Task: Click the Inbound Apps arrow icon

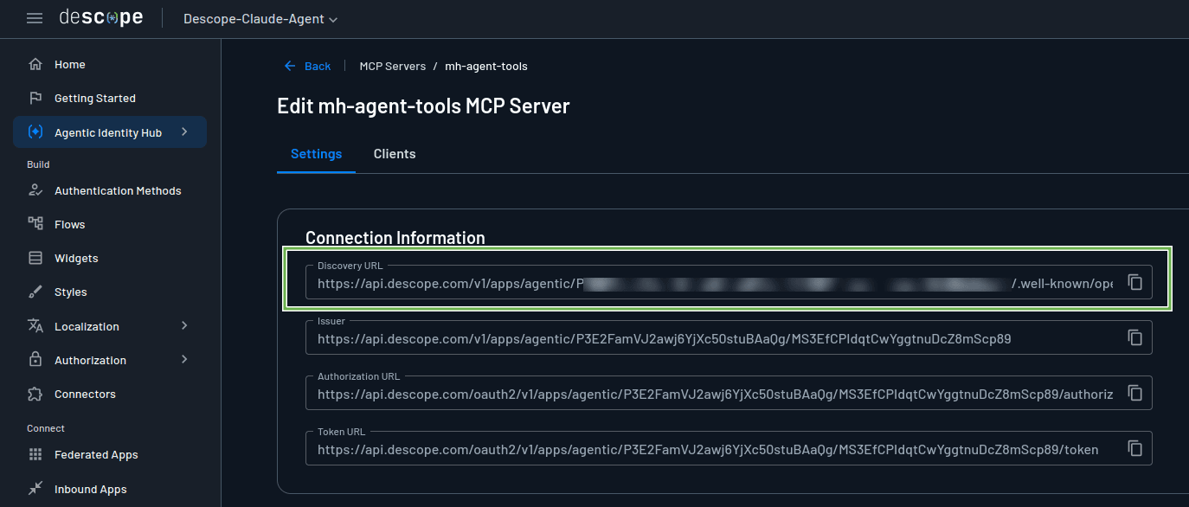Action: tap(35, 489)
